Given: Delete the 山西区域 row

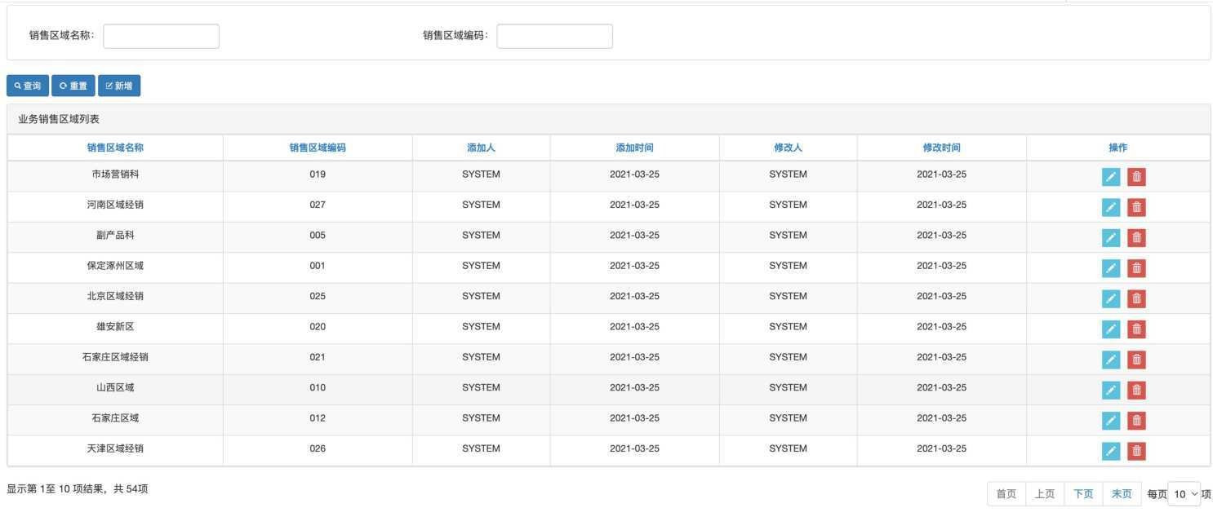Looking at the screenshot, I should 1136,390.
